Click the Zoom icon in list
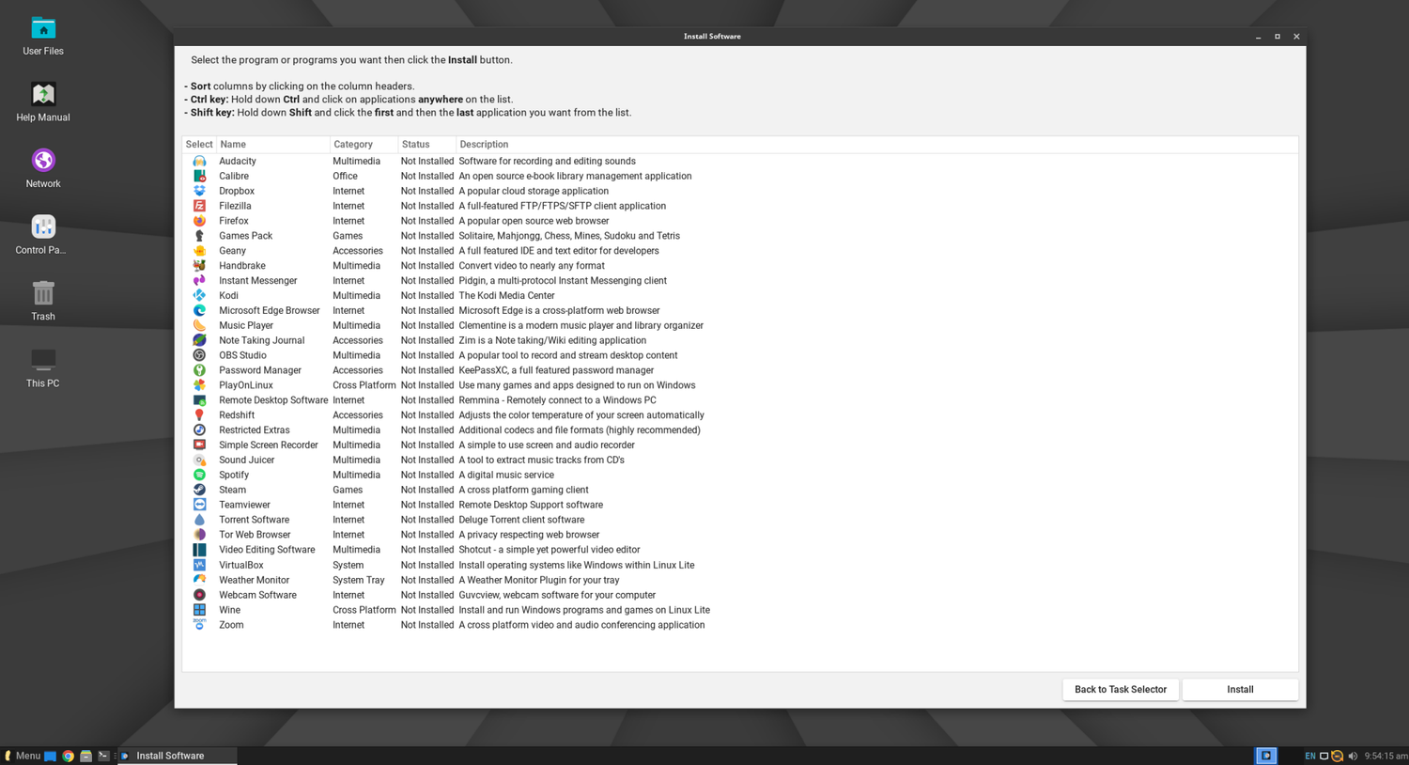 tap(199, 625)
